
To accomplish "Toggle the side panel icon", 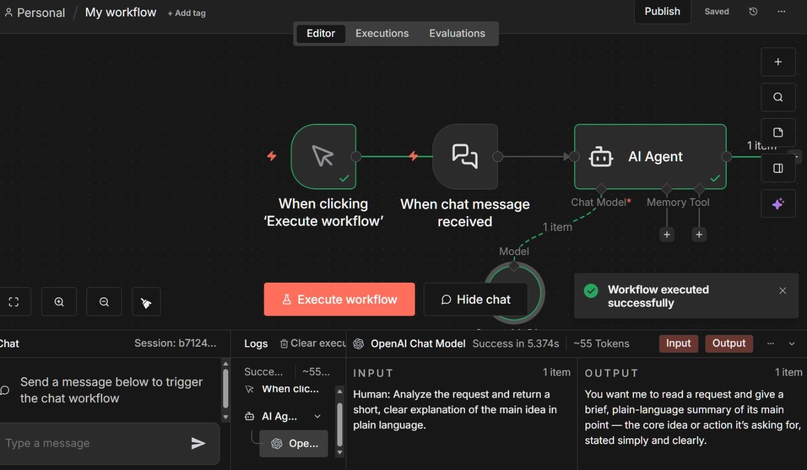I will click(x=778, y=169).
